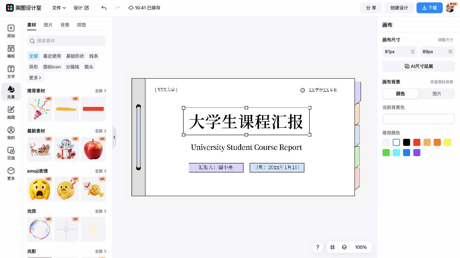This screenshot has width=460, height=258.
Task: Open the 画图 (Draw) sidebar tool
Action: (x=11, y=112)
